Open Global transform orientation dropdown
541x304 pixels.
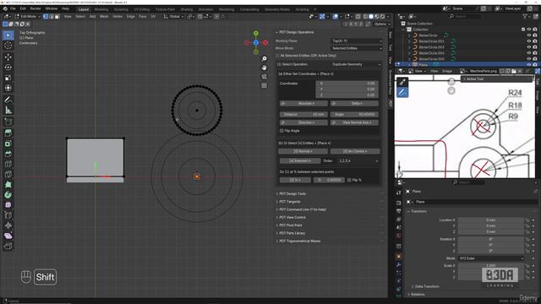tap(173, 16)
